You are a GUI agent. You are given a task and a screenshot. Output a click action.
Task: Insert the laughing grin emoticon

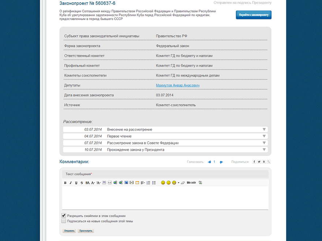tap(174, 183)
